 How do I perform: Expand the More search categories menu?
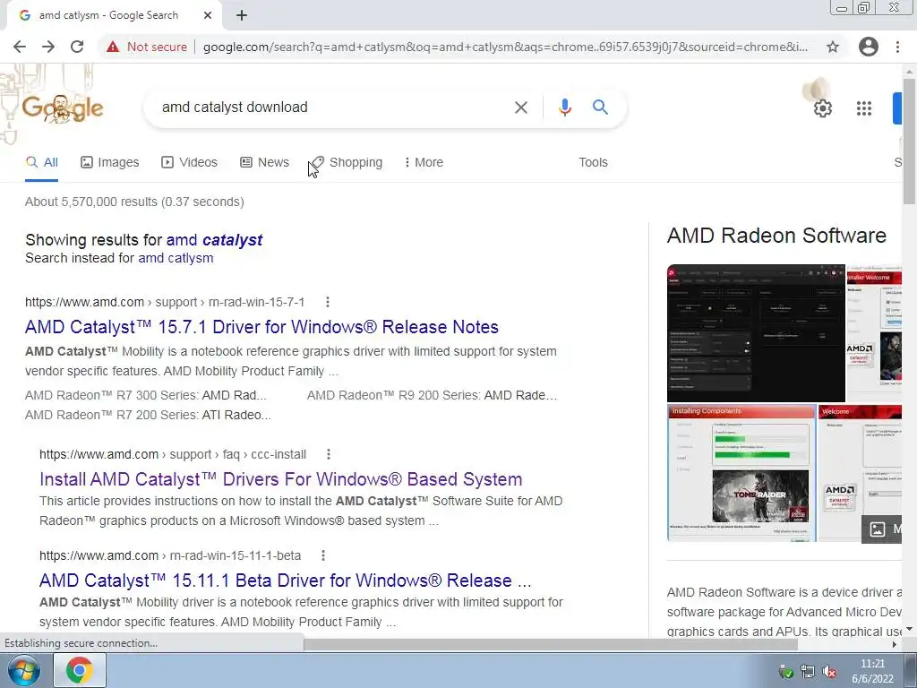pyautogui.click(x=424, y=163)
